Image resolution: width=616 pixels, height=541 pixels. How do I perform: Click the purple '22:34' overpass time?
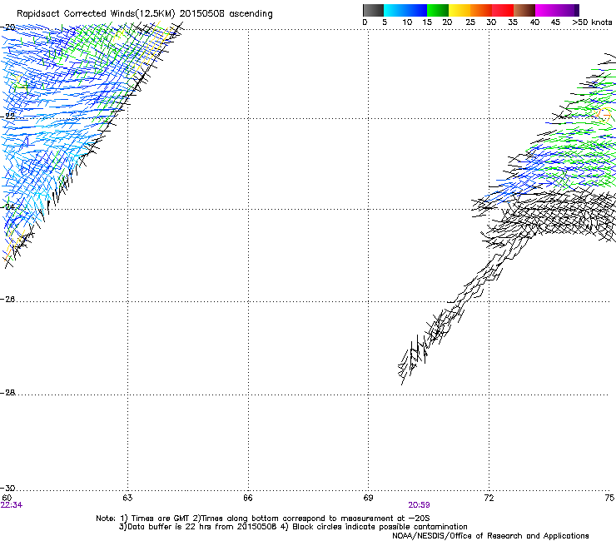tap(12, 505)
